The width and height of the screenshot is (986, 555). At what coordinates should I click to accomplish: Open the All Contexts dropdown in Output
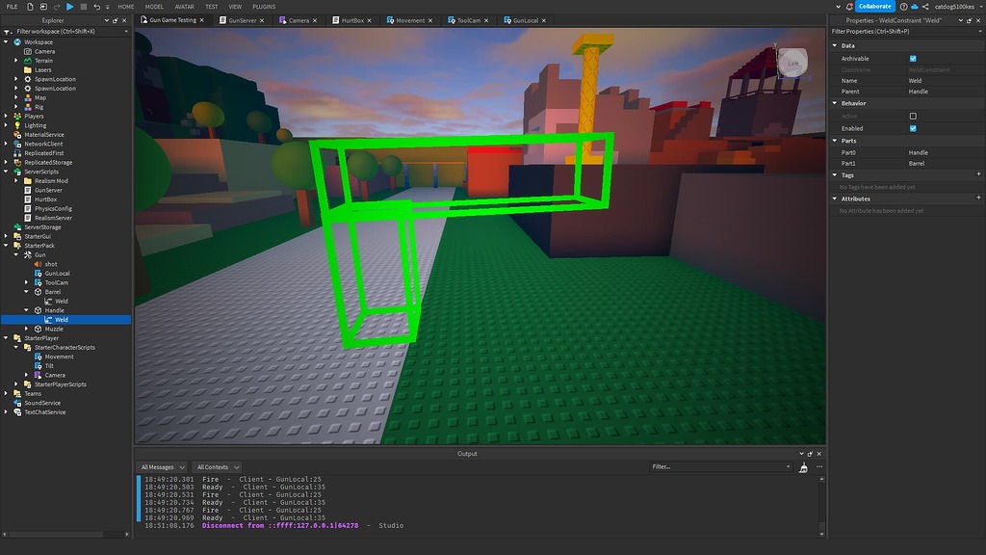tap(216, 466)
